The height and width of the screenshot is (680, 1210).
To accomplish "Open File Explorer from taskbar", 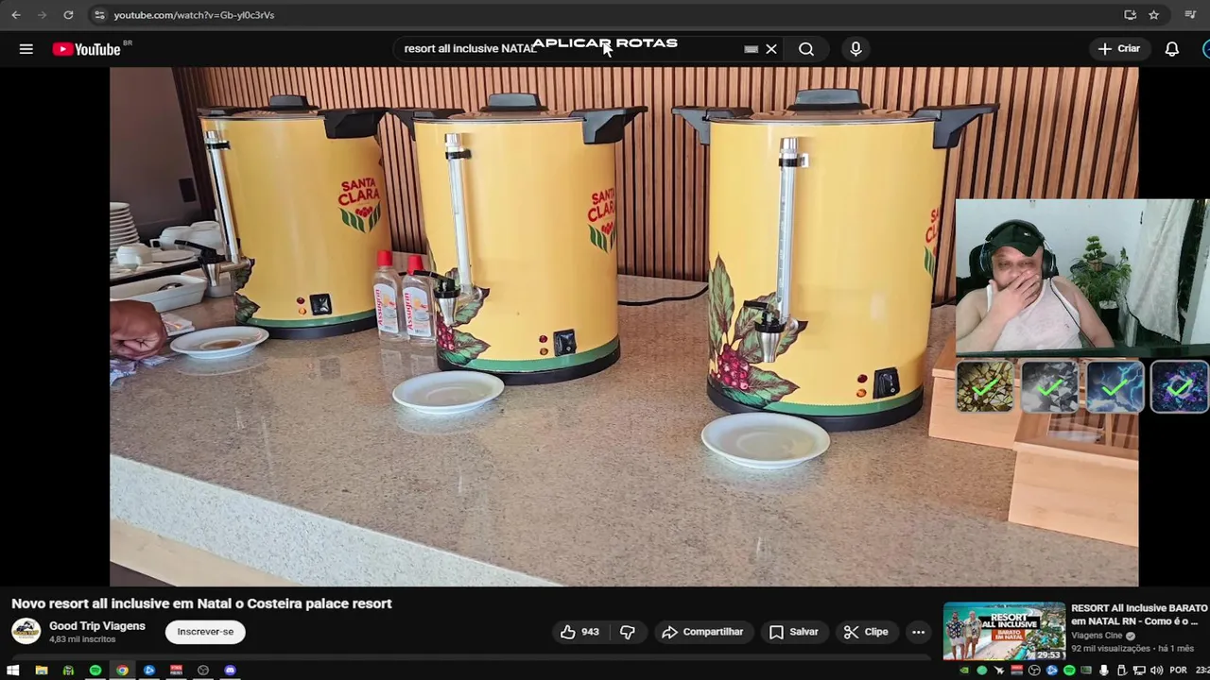I will click(x=42, y=671).
